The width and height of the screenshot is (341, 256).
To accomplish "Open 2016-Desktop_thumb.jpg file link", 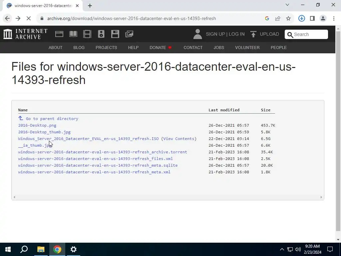I will [x=44, y=132].
